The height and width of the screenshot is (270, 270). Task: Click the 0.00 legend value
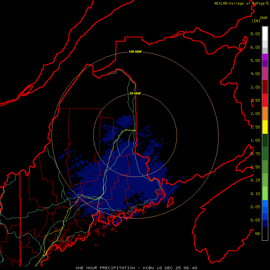click(x=255, y=220)
